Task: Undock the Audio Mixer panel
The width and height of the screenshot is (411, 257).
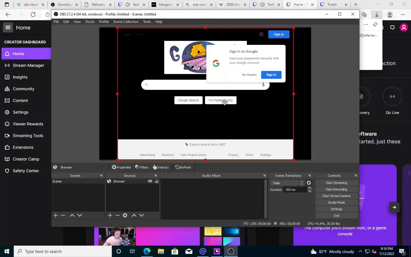Action: [265, 176]
